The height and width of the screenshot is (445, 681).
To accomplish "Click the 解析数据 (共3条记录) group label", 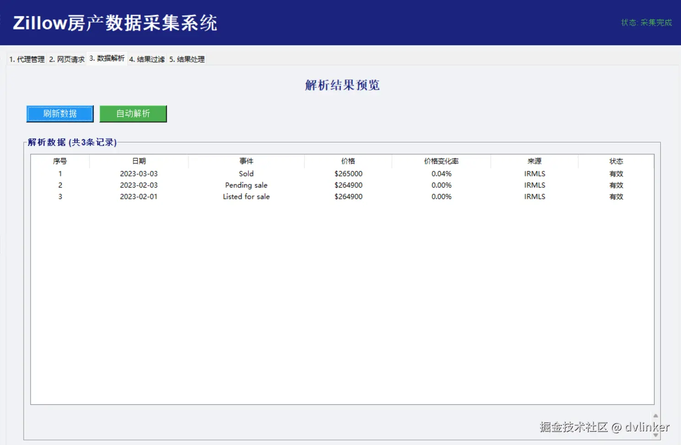I will [72, 142].
